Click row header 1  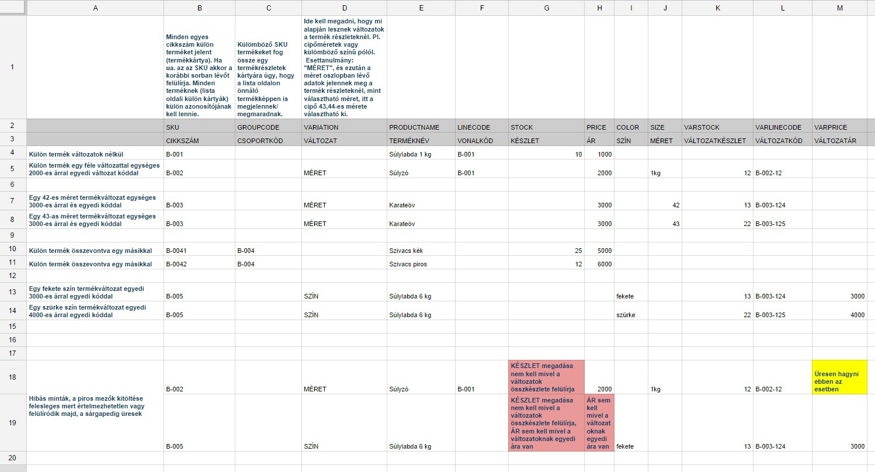[x=13, y=67]
